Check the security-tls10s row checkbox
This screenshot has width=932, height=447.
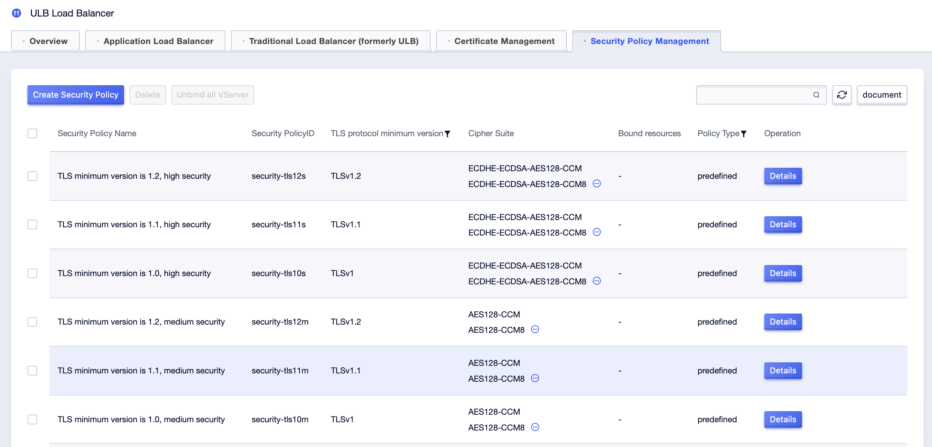[32, 273]
